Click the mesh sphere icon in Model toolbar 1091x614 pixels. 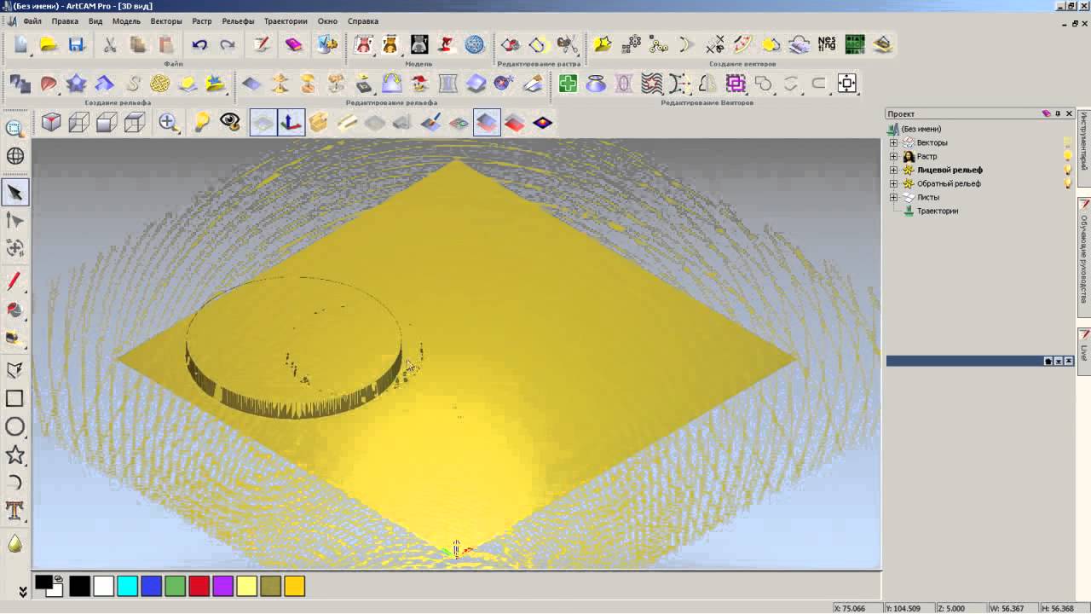(x=475, y=44)
